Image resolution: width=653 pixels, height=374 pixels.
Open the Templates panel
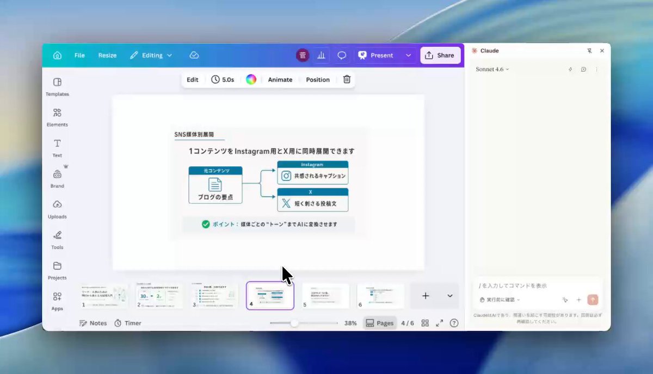click(57, 86)
